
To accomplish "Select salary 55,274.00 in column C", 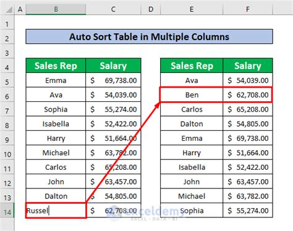I will click(113, 109).
